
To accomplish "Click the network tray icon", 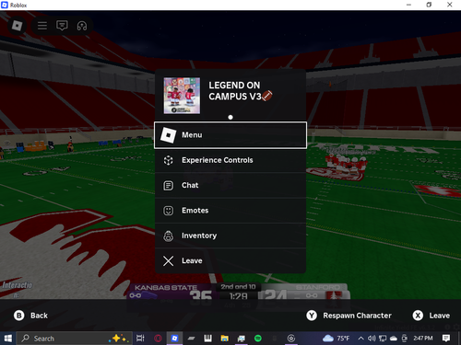I will tap(383, 339).
